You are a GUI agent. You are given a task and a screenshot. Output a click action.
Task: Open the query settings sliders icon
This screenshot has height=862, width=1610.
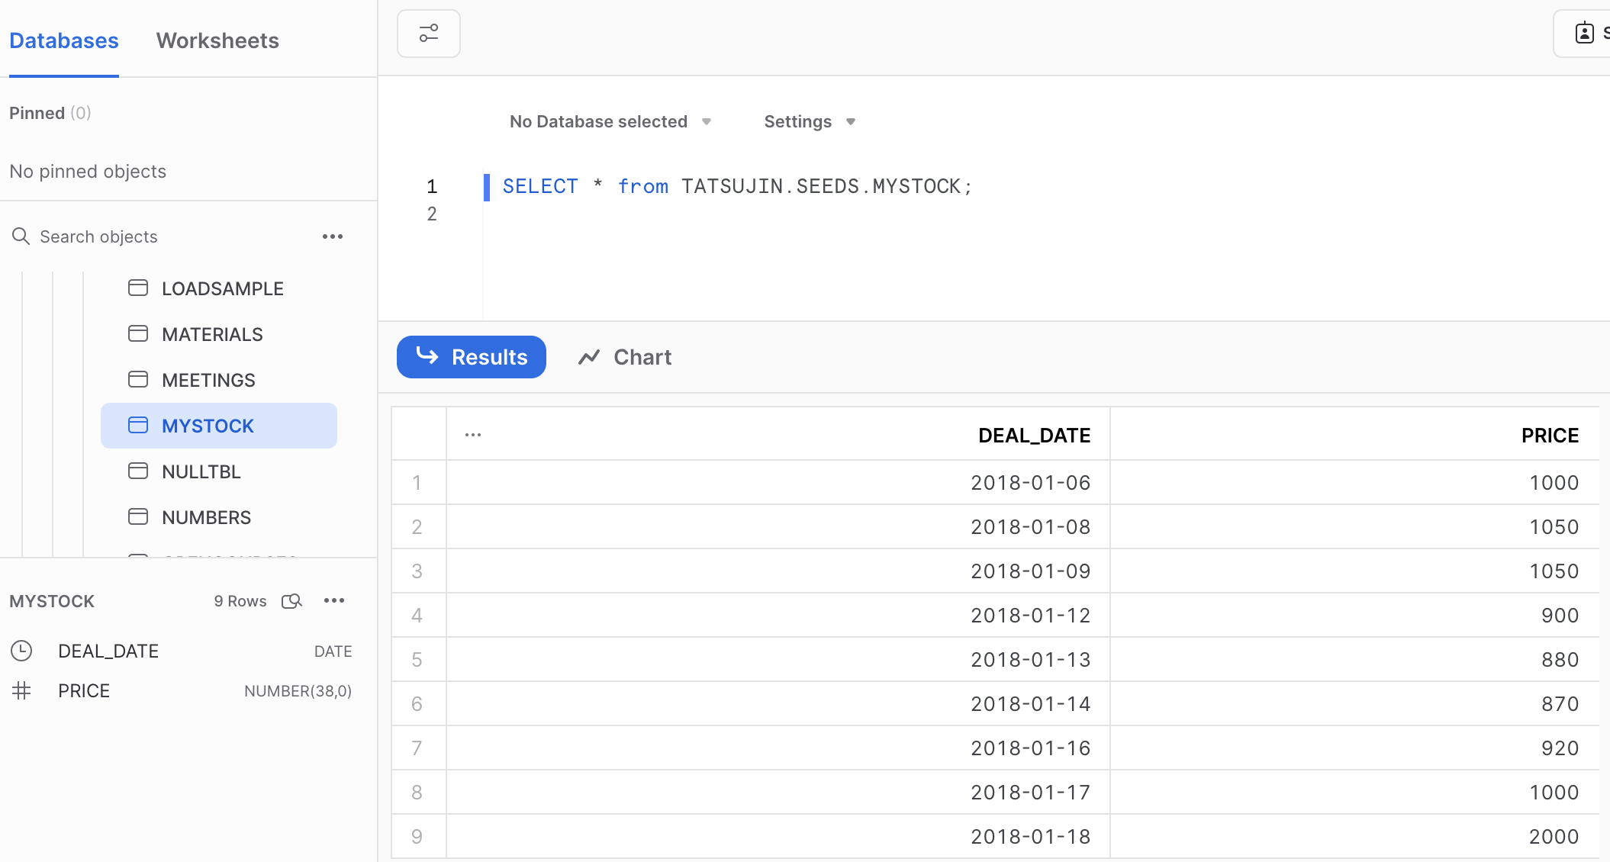pos(428,34)
